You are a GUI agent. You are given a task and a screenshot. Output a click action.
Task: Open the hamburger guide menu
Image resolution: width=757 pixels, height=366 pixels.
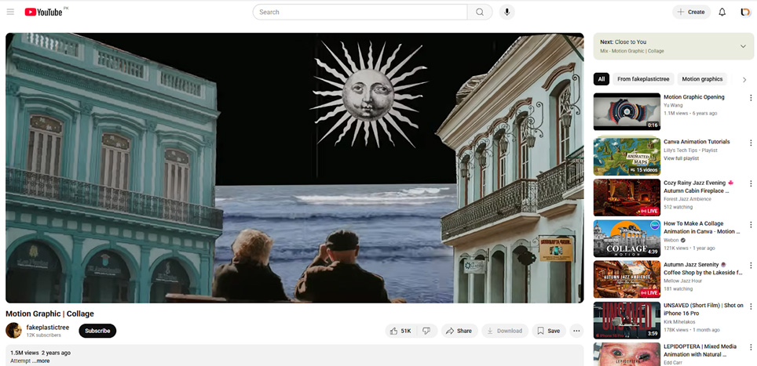pos(10,12)
